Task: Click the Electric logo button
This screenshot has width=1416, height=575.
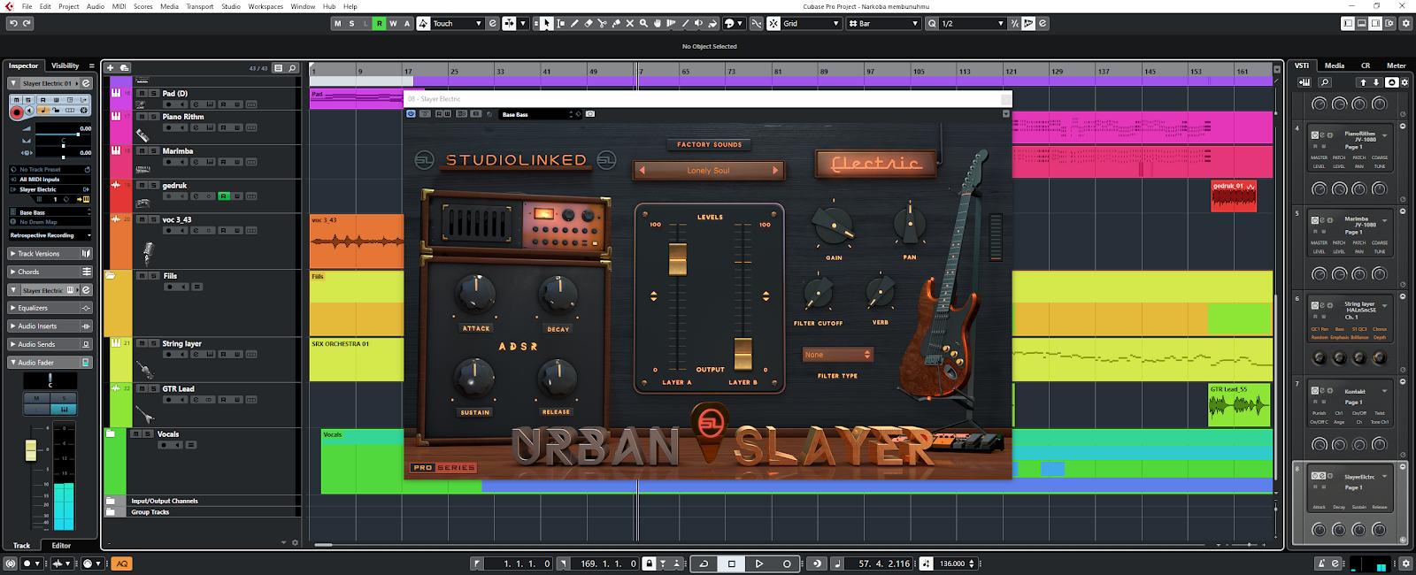Action: click(x=875, y=163)
